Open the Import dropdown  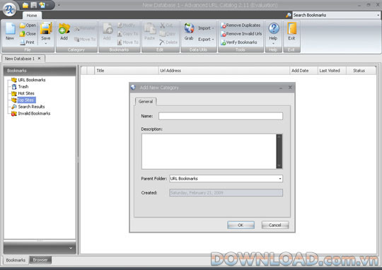[x=206, y=28]
